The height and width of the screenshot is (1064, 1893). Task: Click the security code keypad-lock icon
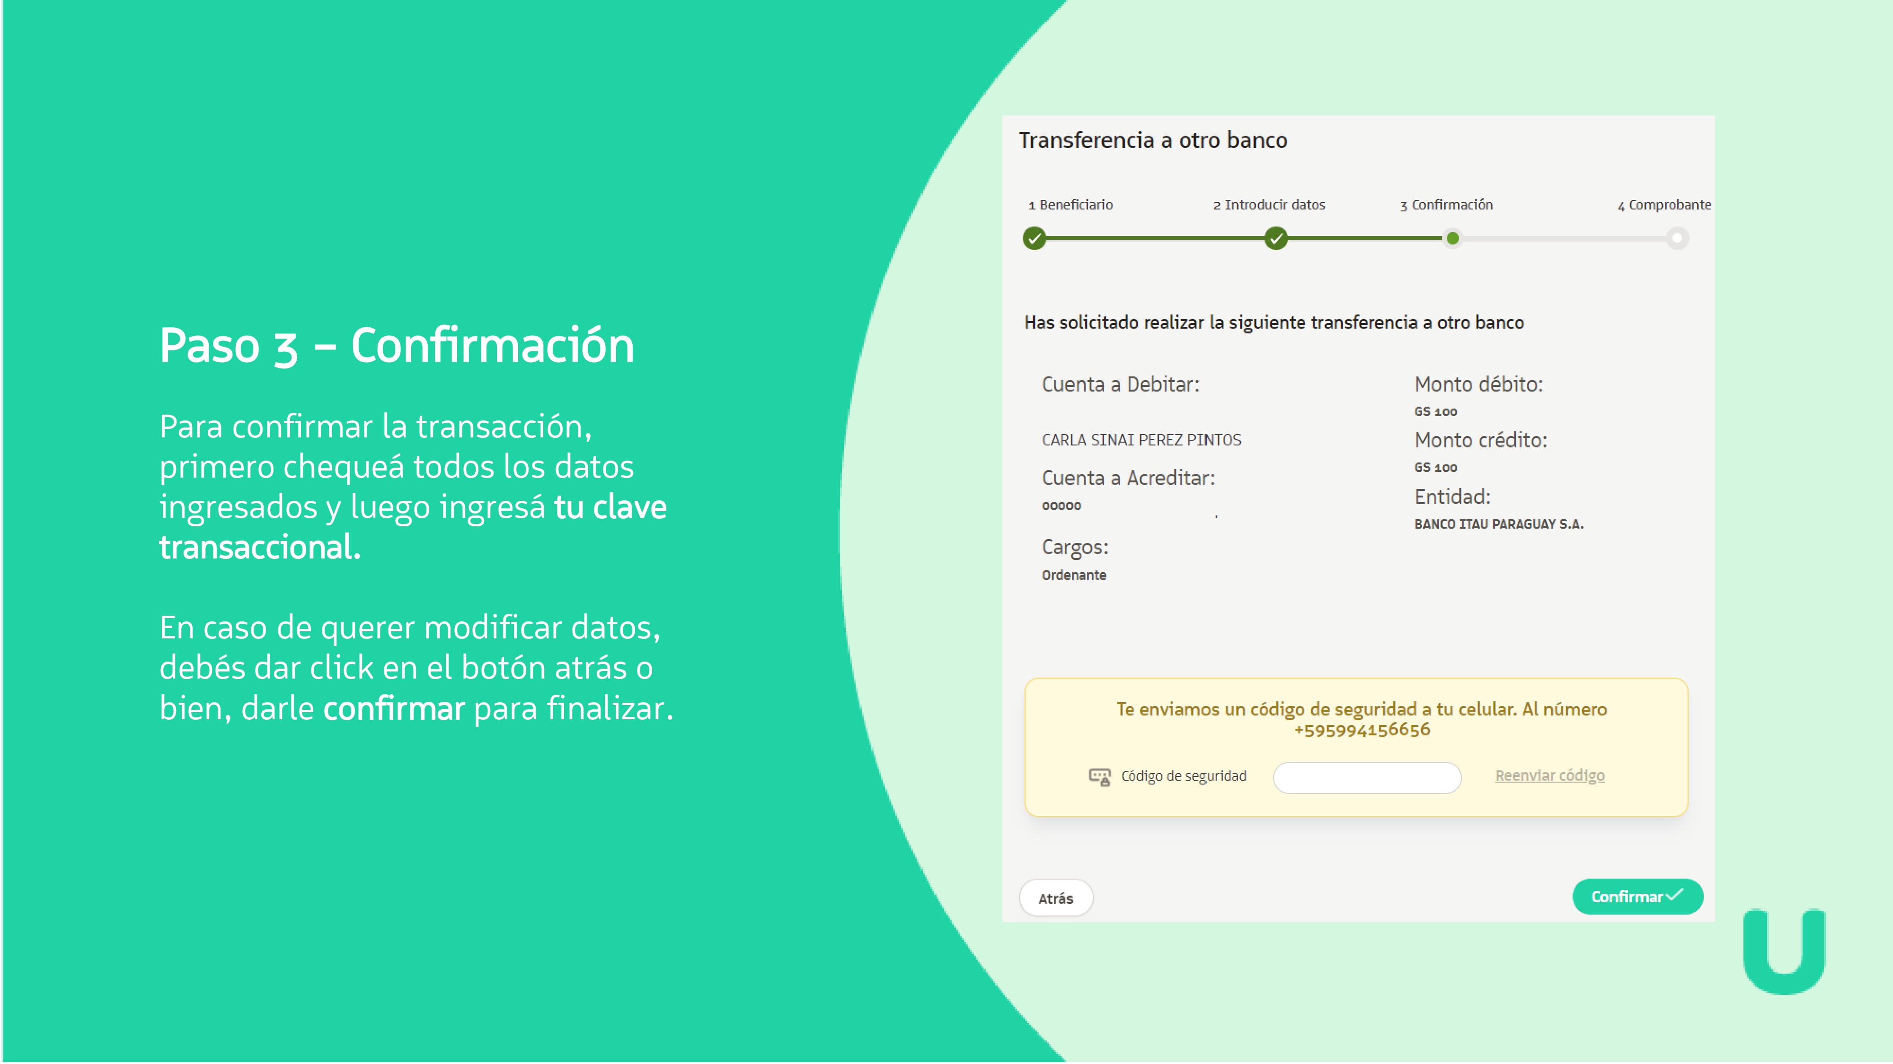coord(1099,777)
